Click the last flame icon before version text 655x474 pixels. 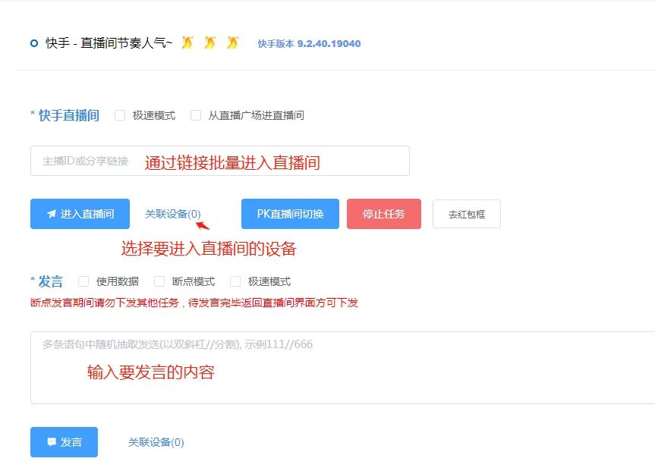pos(233,42)
